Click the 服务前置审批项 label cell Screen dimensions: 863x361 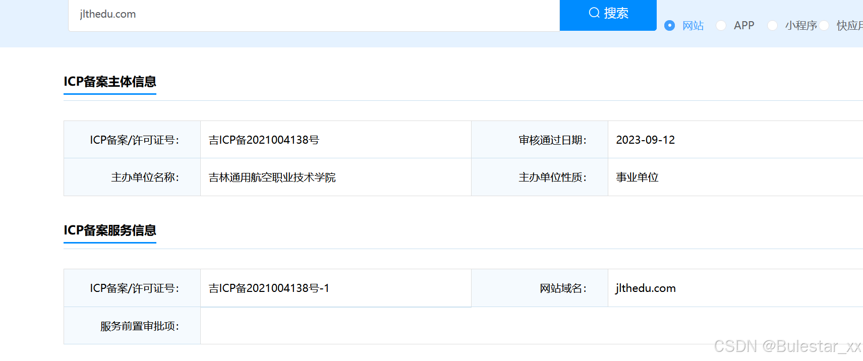pyautogui.click(x=132, y=326)
